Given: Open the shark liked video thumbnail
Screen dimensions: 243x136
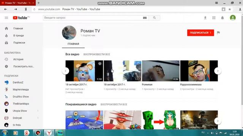Looking at the screenshot, I should click(x=84, y=120).
